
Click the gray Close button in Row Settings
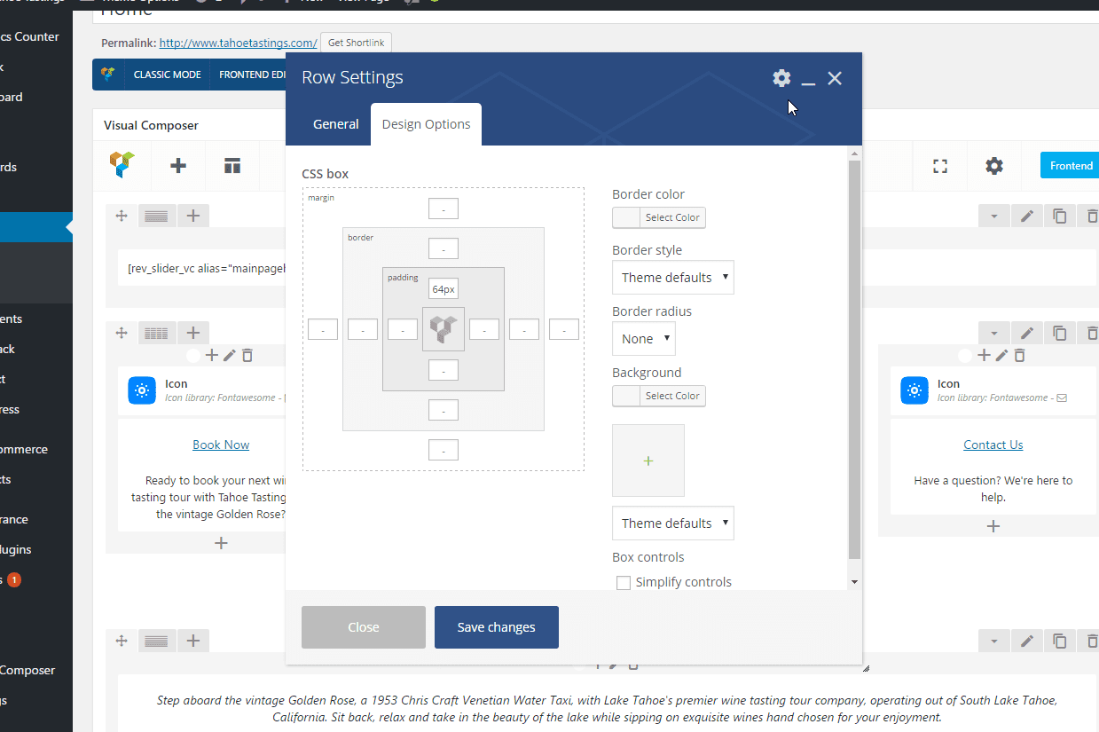[364, 627]
